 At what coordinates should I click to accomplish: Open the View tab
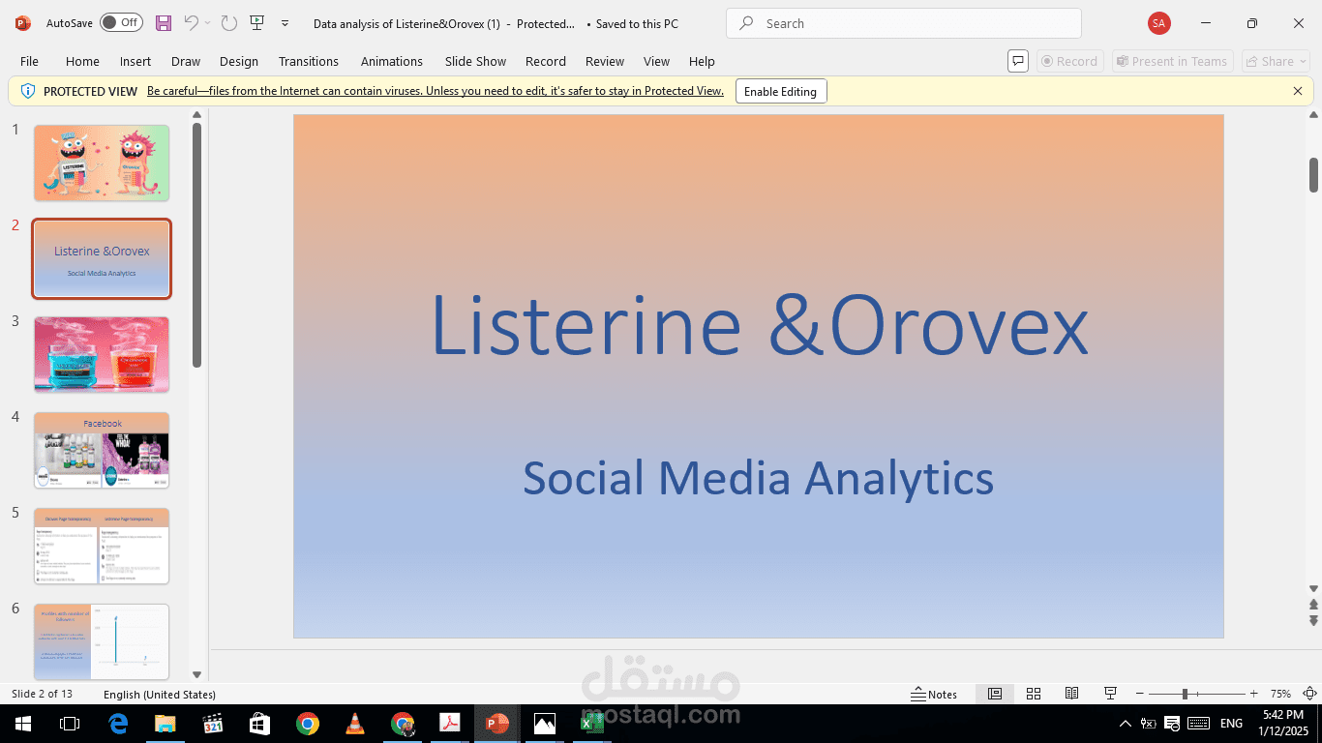pos(656,61)
